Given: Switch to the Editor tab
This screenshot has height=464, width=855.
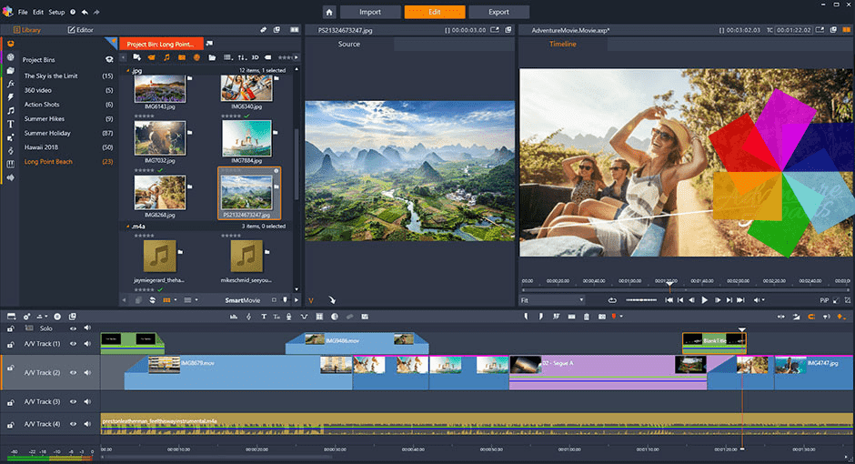Looking at the screenshot, I should click(x=80, y=30).
